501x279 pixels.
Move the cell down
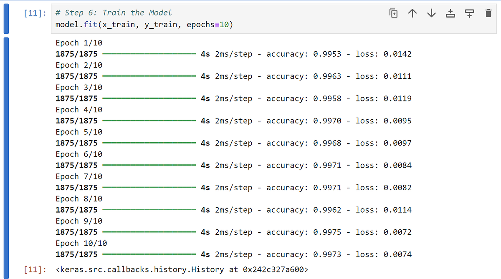431,13
